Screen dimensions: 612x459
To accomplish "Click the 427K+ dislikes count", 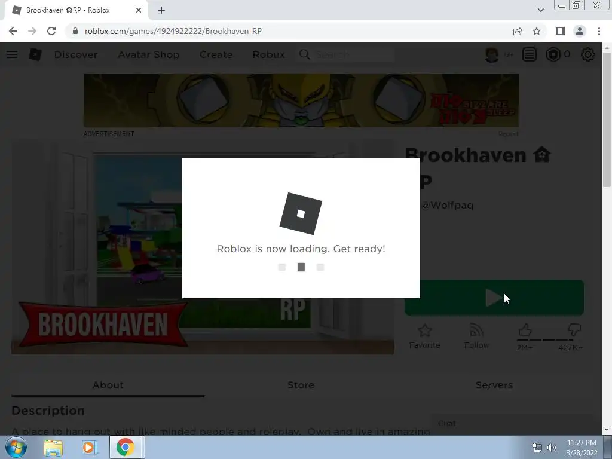I will coord(570,347).
